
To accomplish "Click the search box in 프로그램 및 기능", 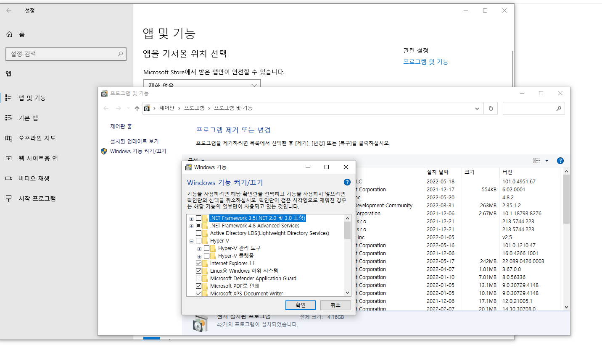I will [533, 108].
